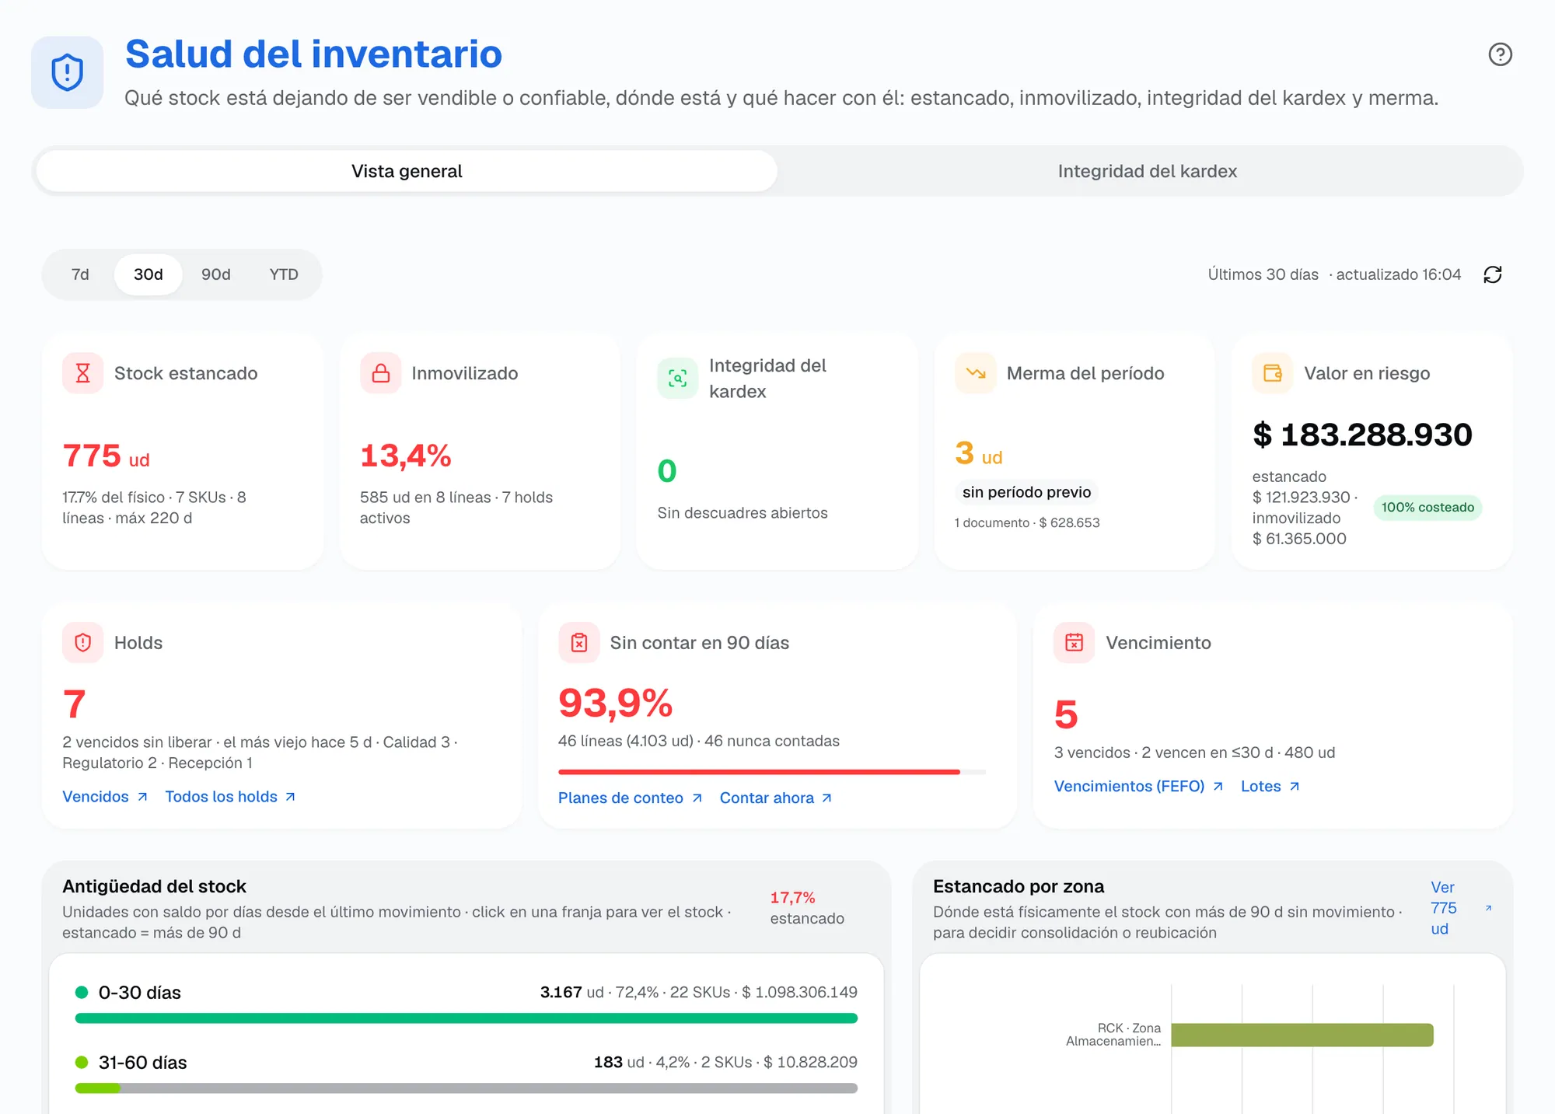Select the 90d period range

click(216, 274)
